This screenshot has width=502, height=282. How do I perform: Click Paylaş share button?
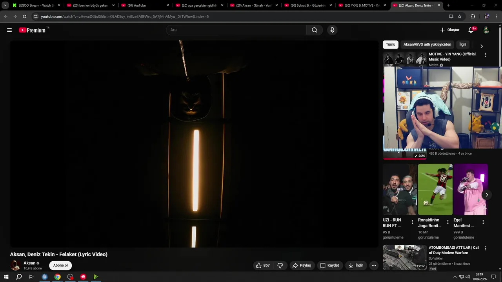click(x=302, y=266)
